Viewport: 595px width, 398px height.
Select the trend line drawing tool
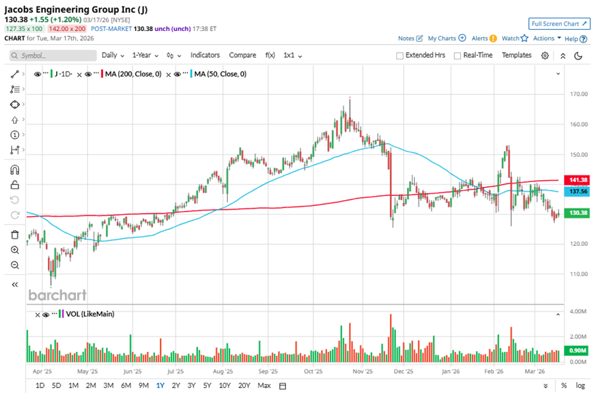coord(15,74)
